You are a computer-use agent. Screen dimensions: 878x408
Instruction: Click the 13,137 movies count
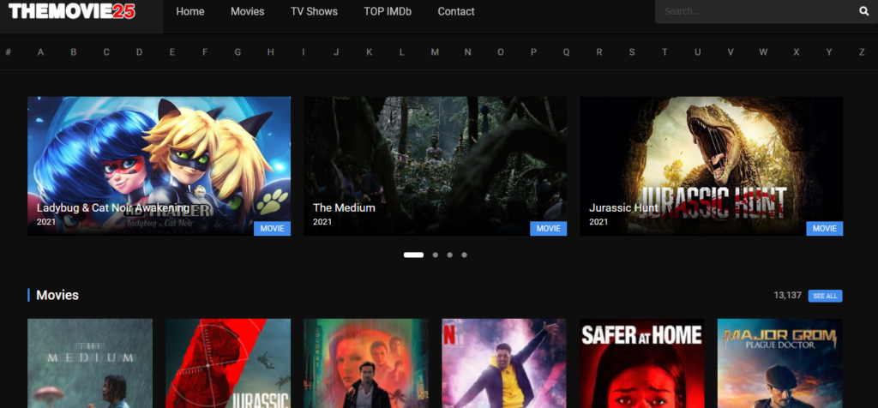[787, 295]
